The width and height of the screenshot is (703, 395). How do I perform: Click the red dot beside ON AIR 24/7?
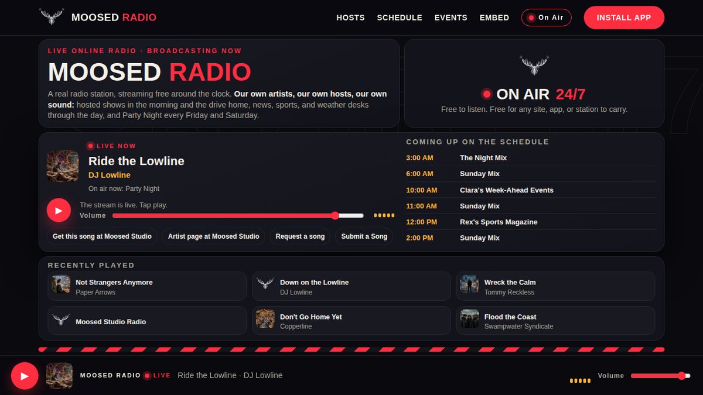tap(486, 94)
